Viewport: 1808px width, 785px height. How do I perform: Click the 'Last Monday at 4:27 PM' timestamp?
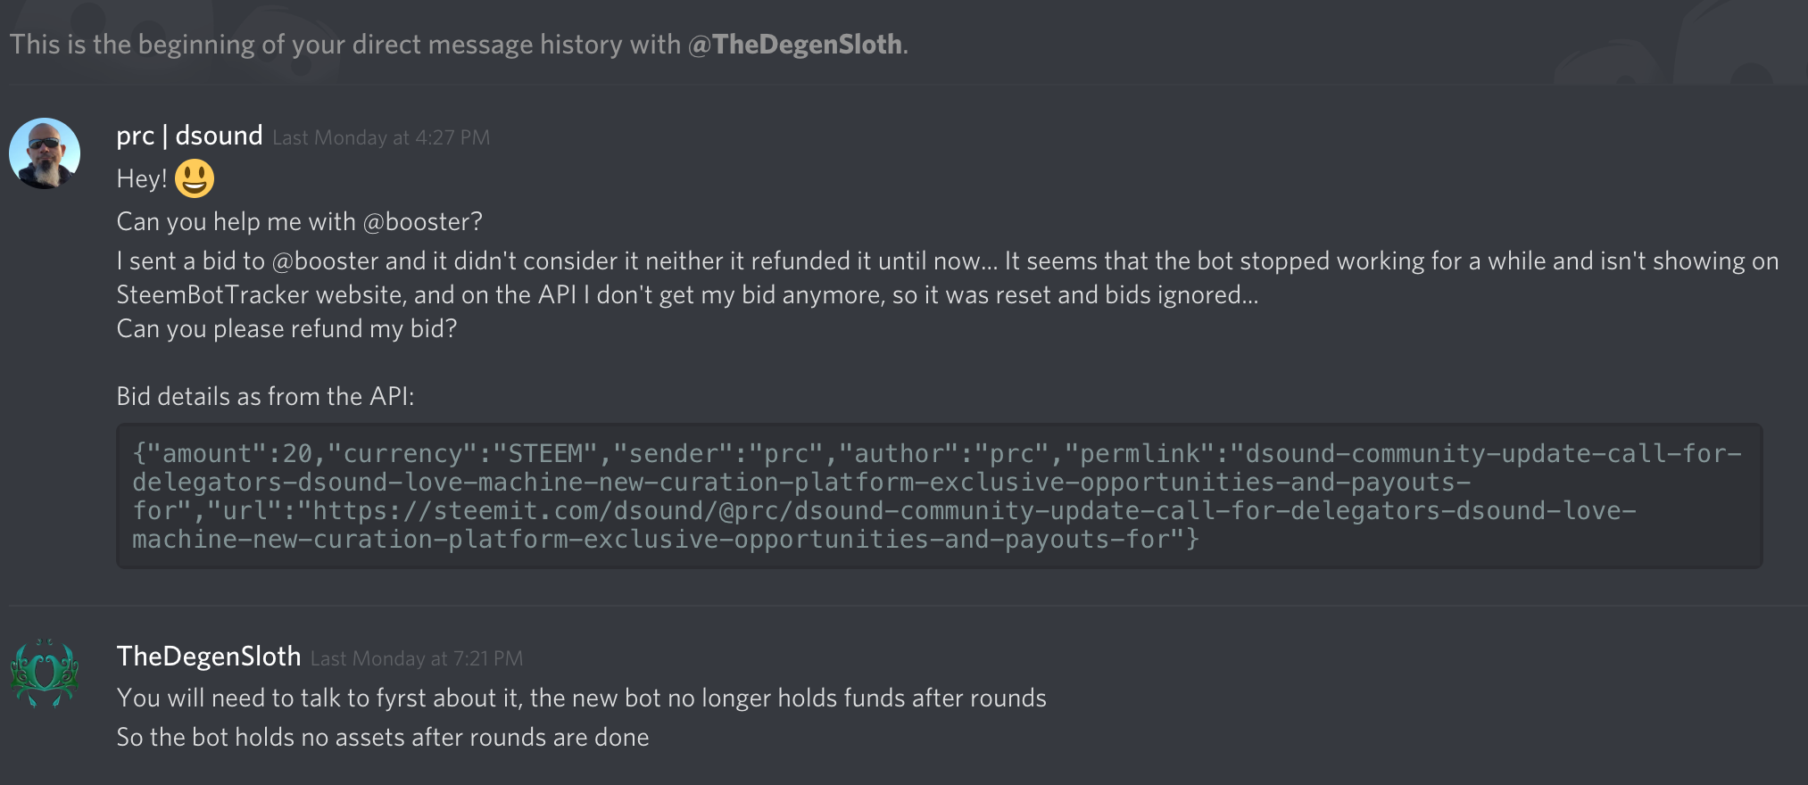coord(381,137)
